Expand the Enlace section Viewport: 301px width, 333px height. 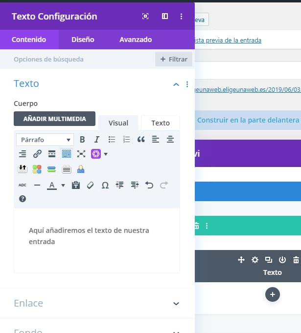[x=176, y=303]
